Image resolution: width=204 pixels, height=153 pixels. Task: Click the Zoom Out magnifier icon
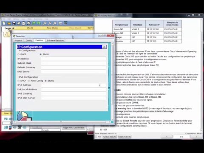click(x=54, y=23)
